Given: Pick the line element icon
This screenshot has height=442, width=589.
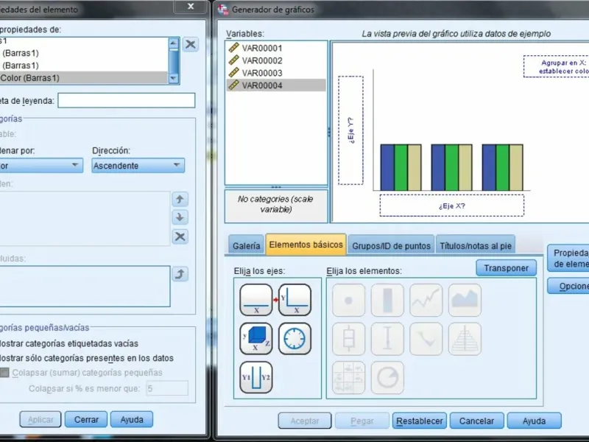Looking at the screenshot, I should tap(426, 300).
